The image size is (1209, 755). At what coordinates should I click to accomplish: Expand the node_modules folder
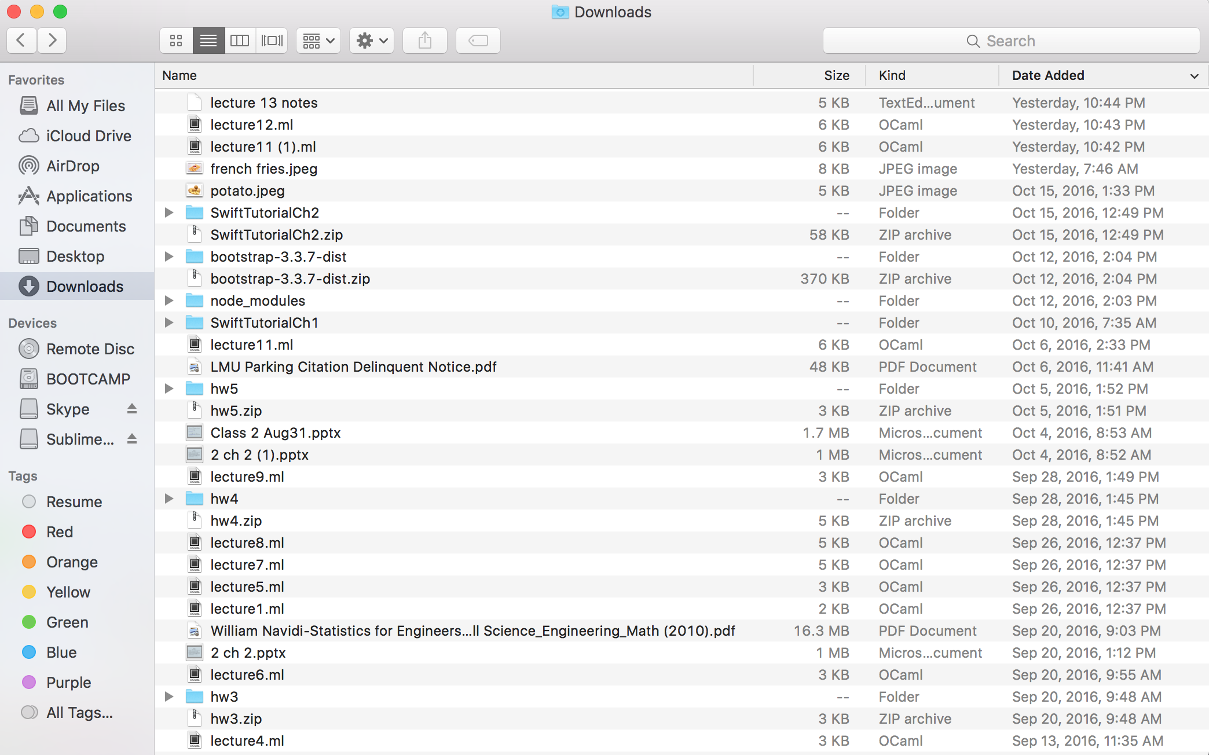point(169,300)
